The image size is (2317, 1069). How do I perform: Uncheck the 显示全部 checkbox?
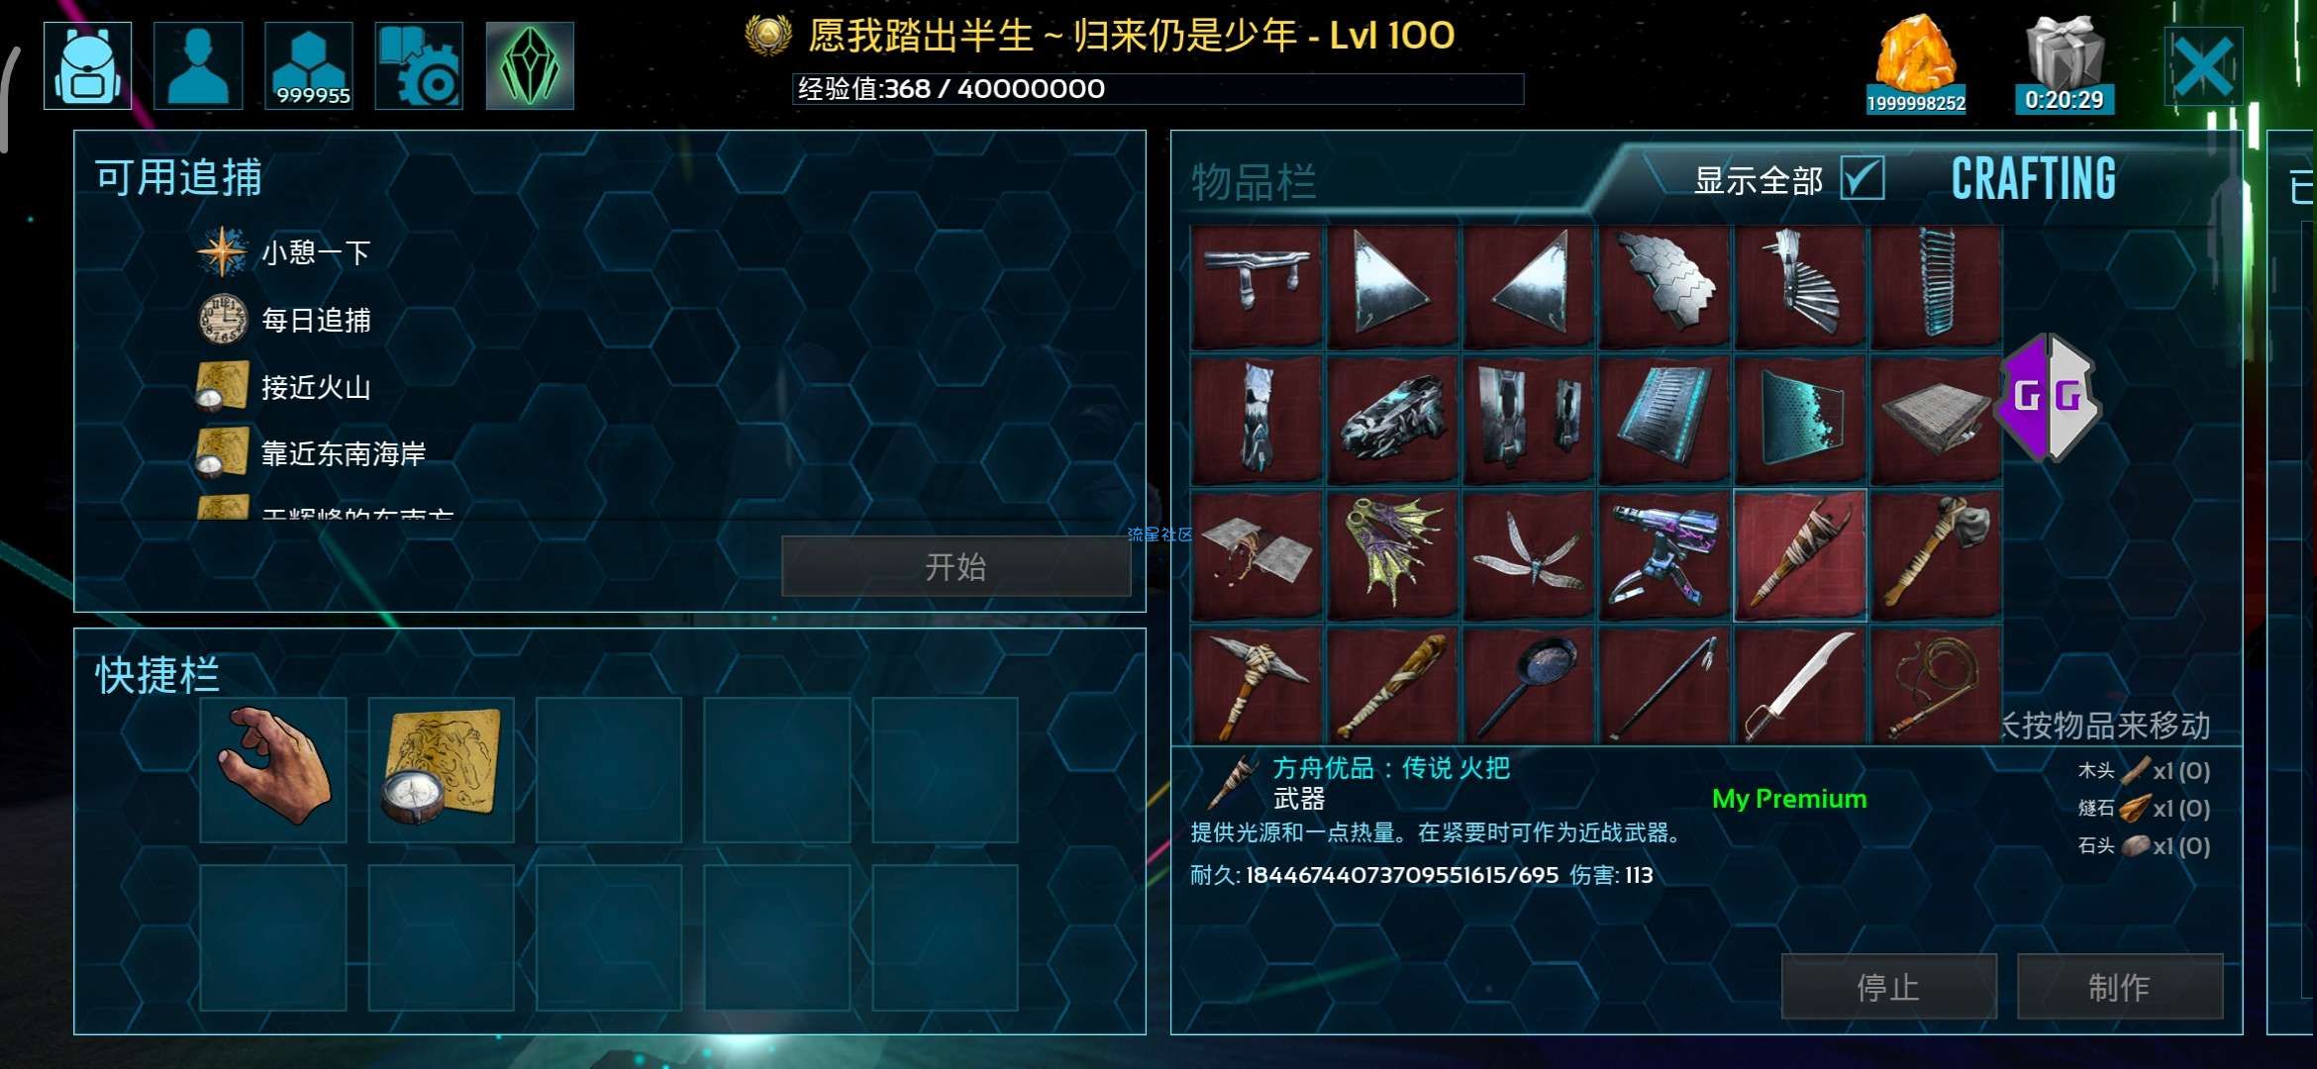1863,179
